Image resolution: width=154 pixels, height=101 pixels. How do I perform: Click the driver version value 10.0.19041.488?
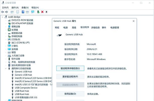[94, 54]
